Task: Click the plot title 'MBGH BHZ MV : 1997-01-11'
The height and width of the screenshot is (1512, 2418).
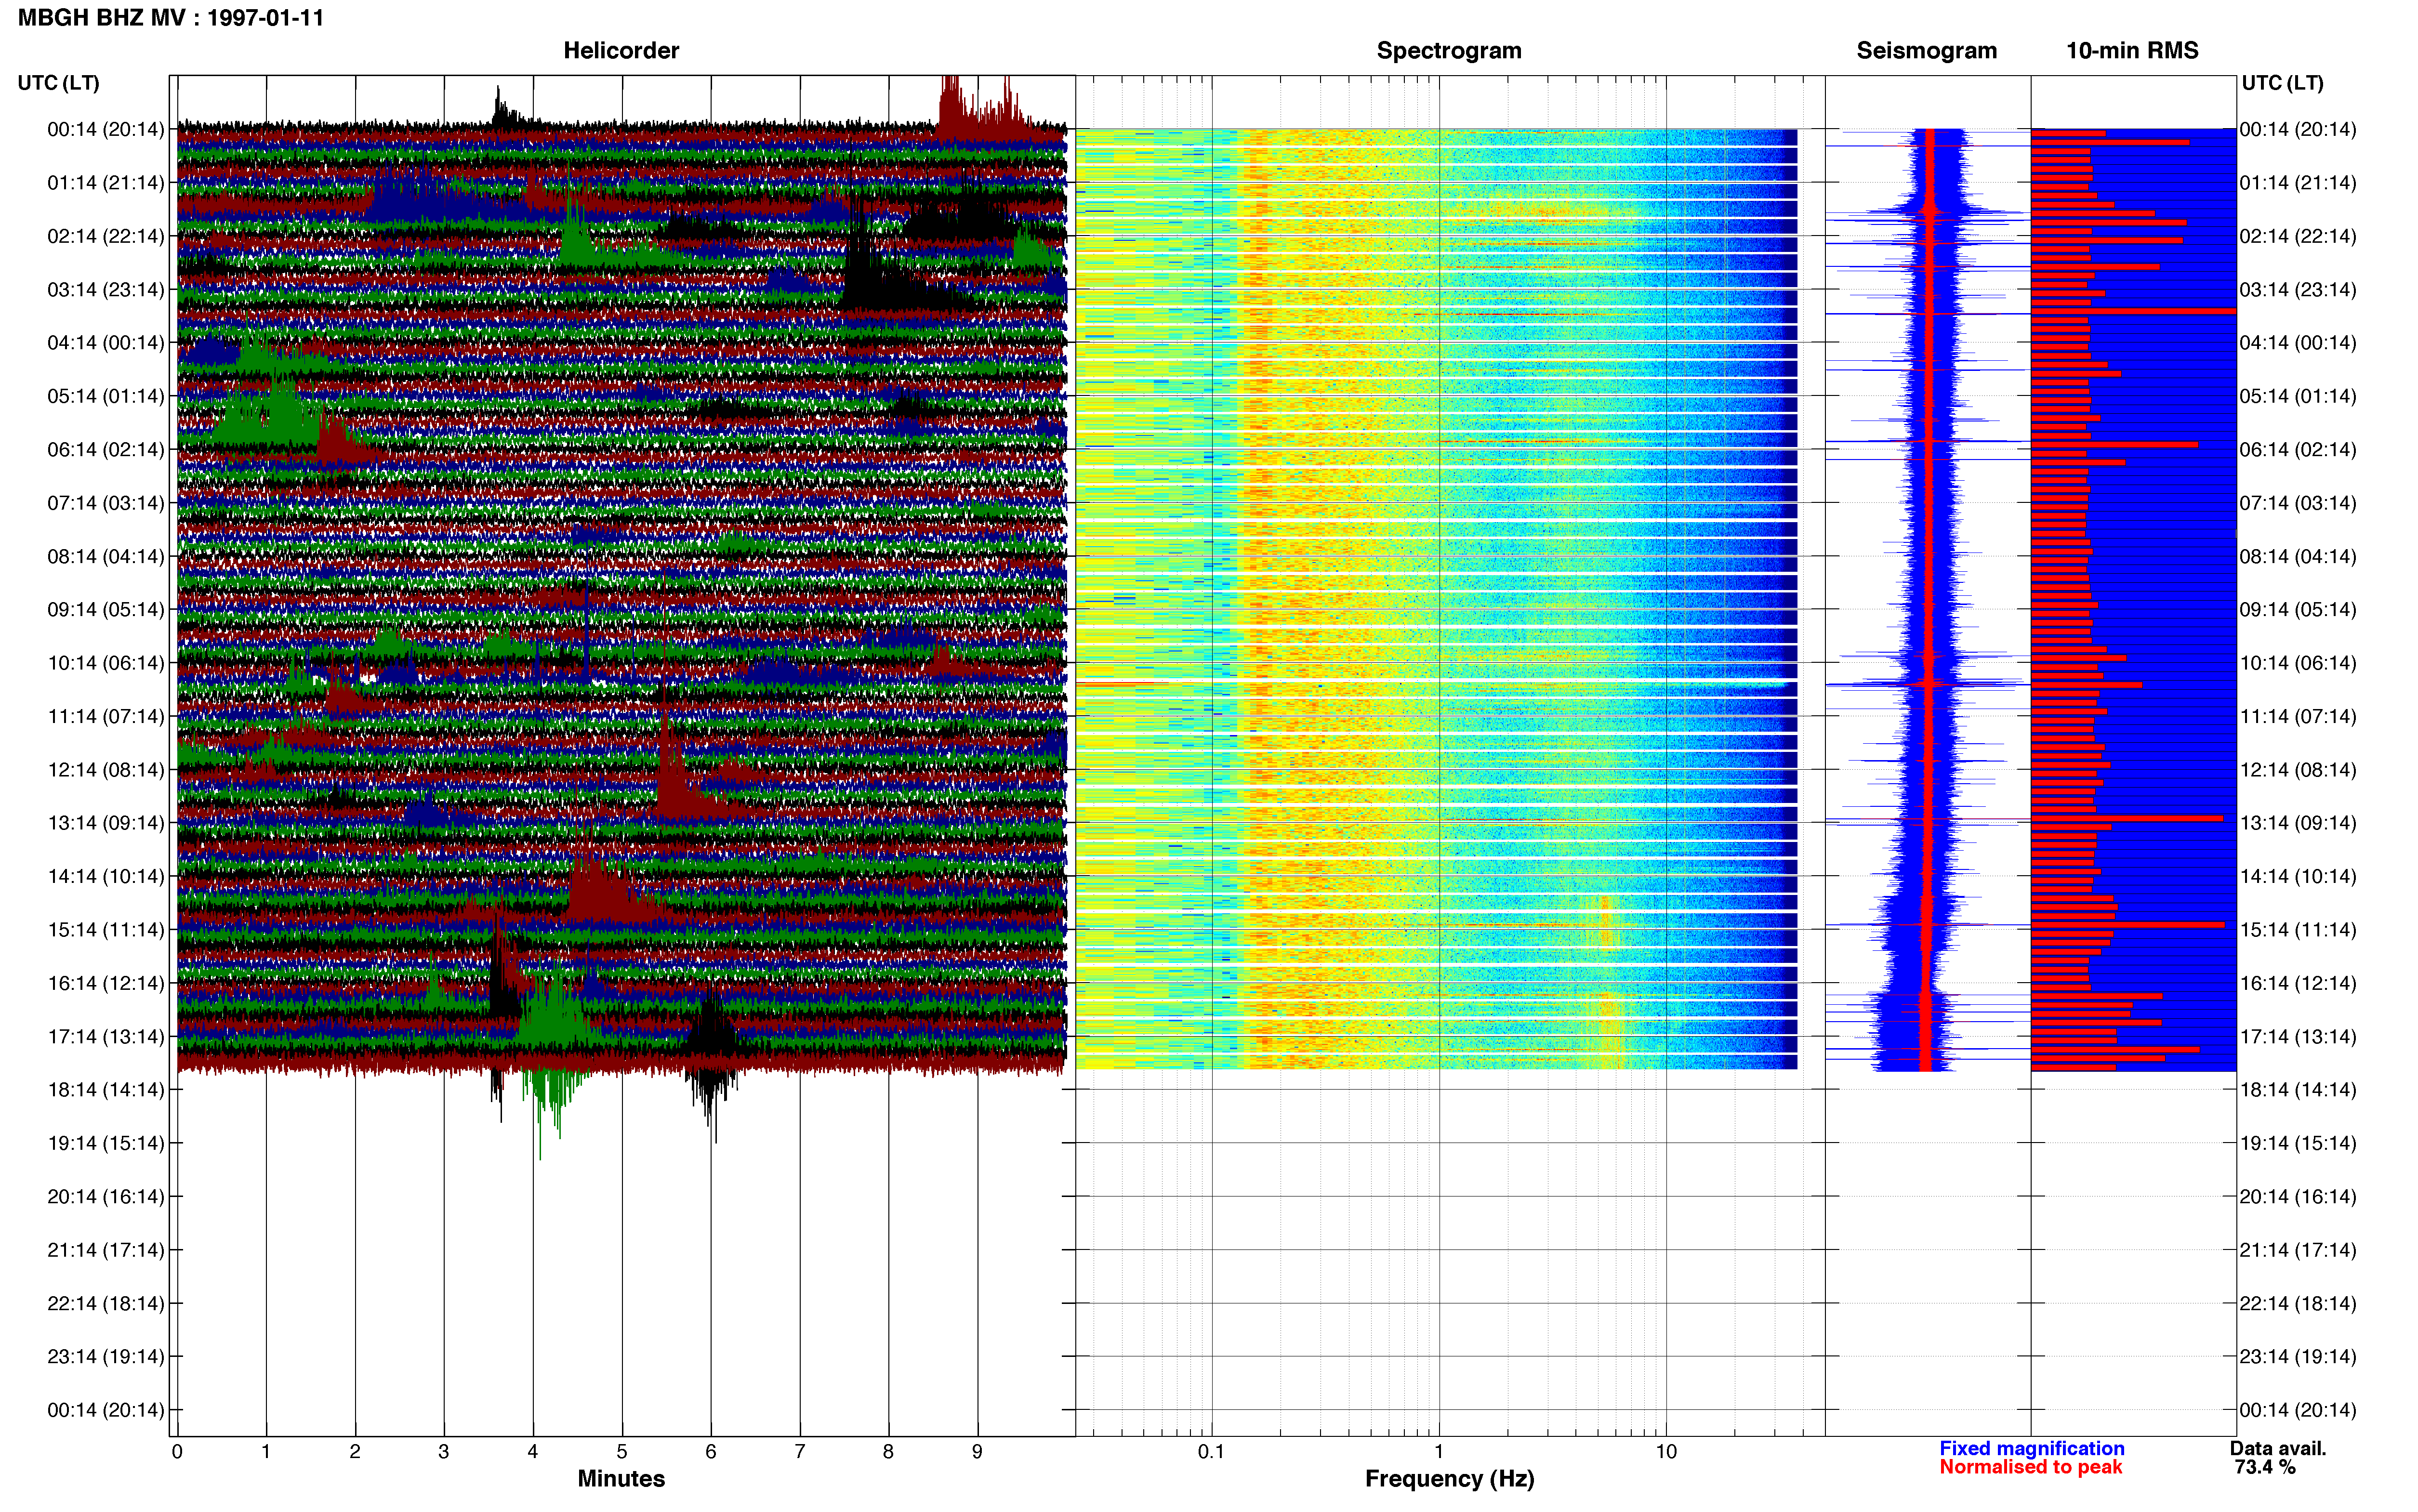Action: 171,18
